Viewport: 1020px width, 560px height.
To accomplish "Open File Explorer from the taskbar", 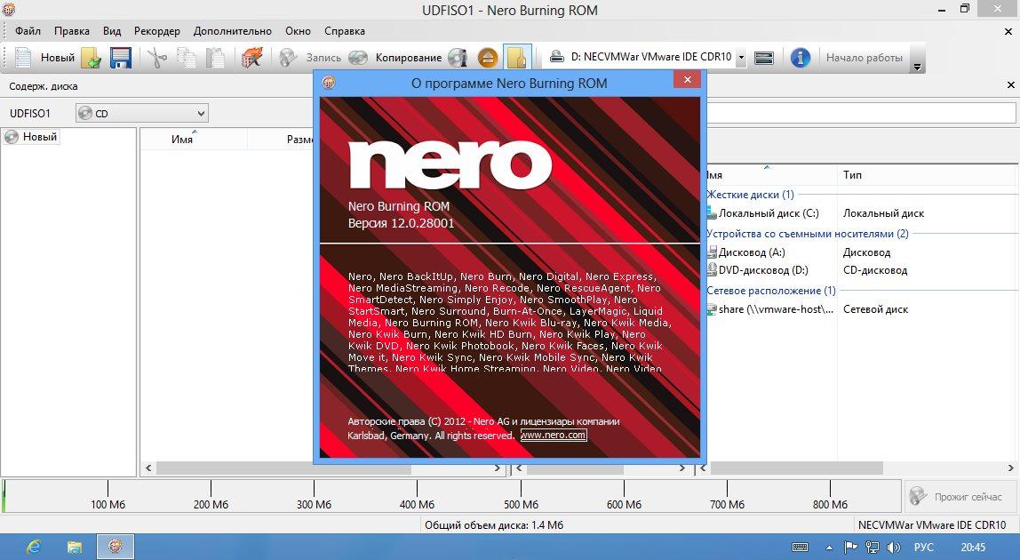I will [x=75, y=547].
